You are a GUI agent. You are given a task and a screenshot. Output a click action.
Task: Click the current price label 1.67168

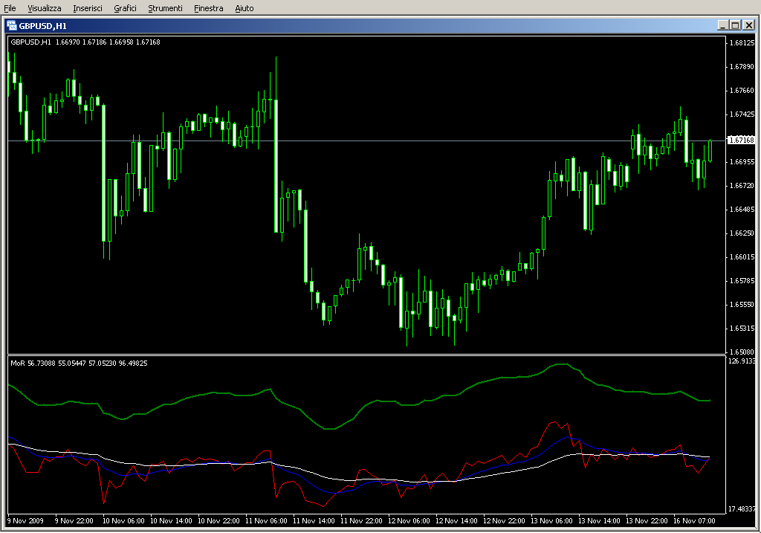(x=741, y=140)
